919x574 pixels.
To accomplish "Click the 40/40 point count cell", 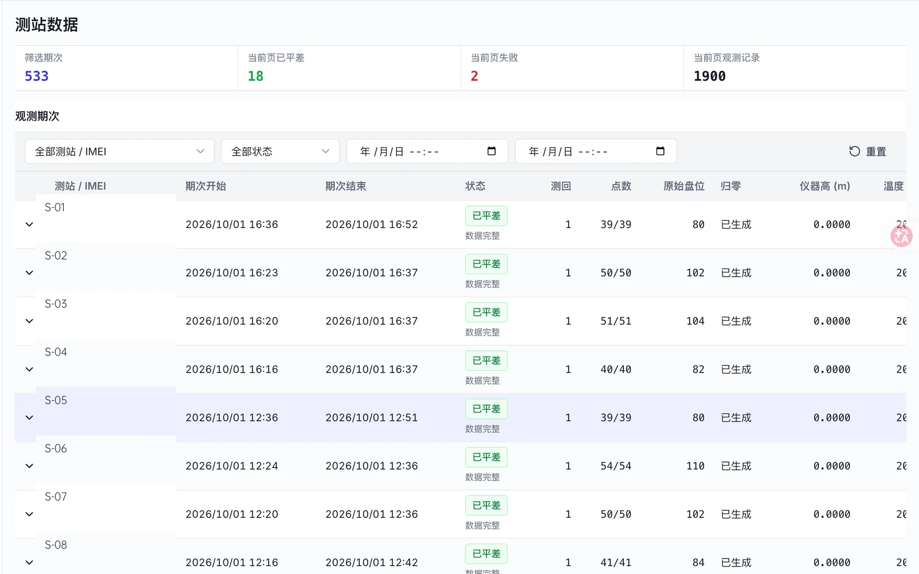I will tap(616, 369).
